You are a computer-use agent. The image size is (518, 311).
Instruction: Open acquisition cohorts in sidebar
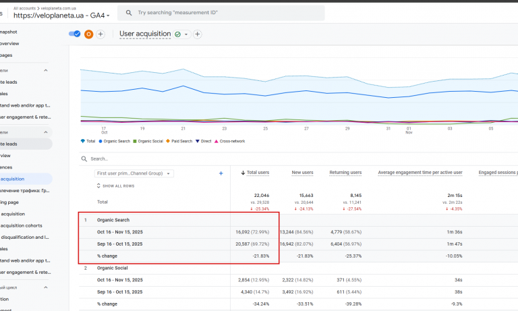(22, 225)
